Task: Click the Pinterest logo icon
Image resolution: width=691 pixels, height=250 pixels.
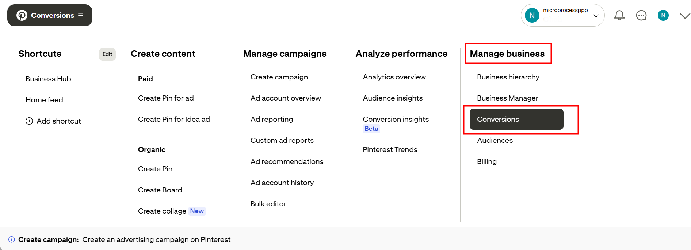Action: point(22,15)
